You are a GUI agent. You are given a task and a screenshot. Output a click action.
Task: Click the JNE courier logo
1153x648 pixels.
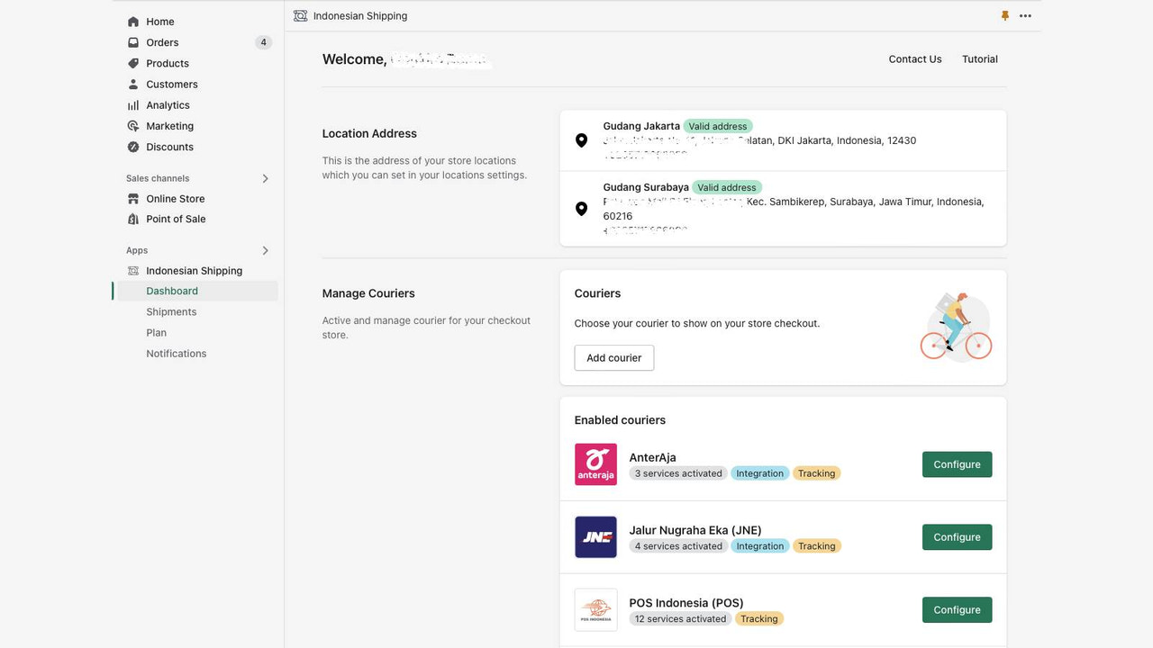point(596,537)
